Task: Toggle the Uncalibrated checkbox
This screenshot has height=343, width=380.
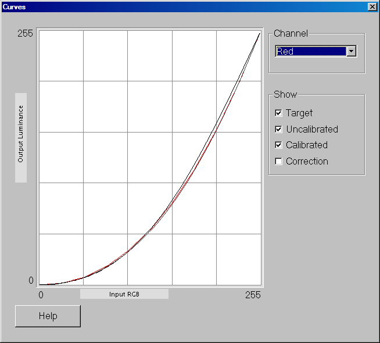Action: pos(278,129)
